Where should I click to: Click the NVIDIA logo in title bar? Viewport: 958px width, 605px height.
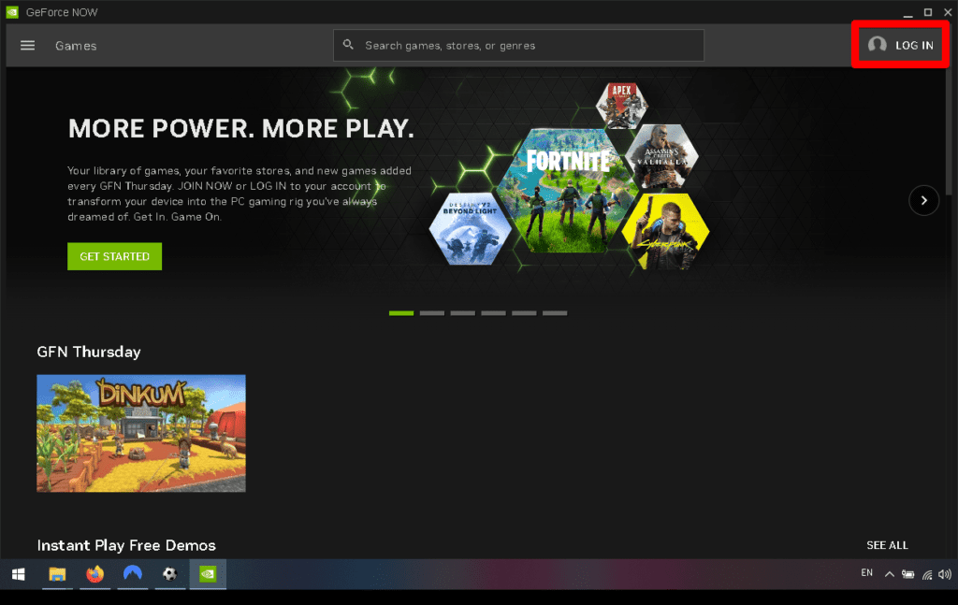pyautogui.click(x=12, y=12)
